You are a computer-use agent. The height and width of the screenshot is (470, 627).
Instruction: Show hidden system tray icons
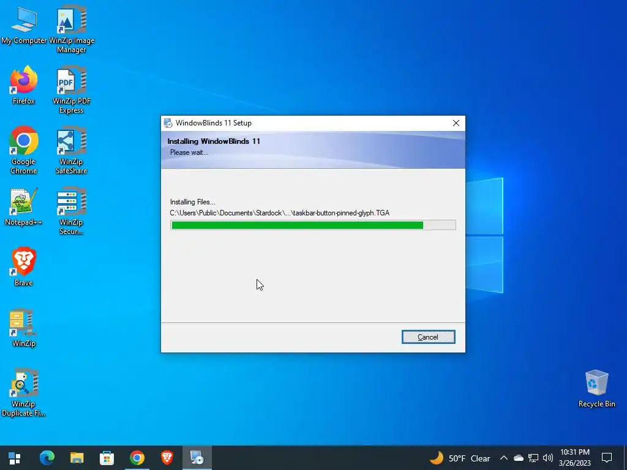tap(504, 458)
